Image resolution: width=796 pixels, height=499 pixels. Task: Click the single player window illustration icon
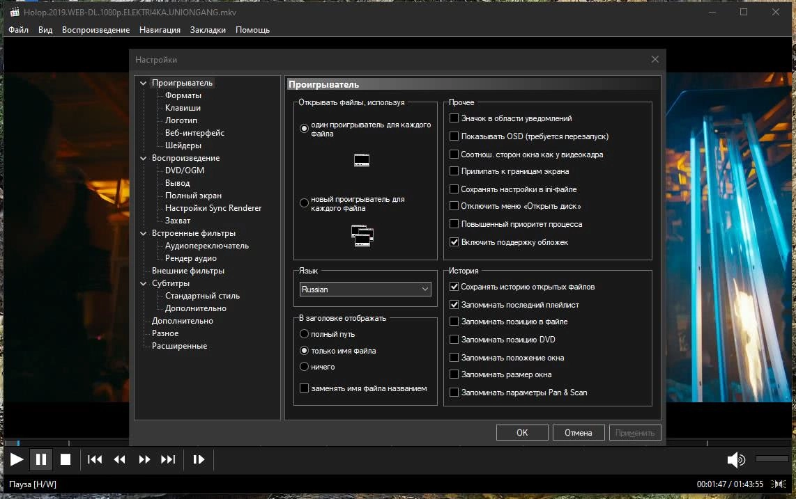pyautogui.click(x=362, y=160)
